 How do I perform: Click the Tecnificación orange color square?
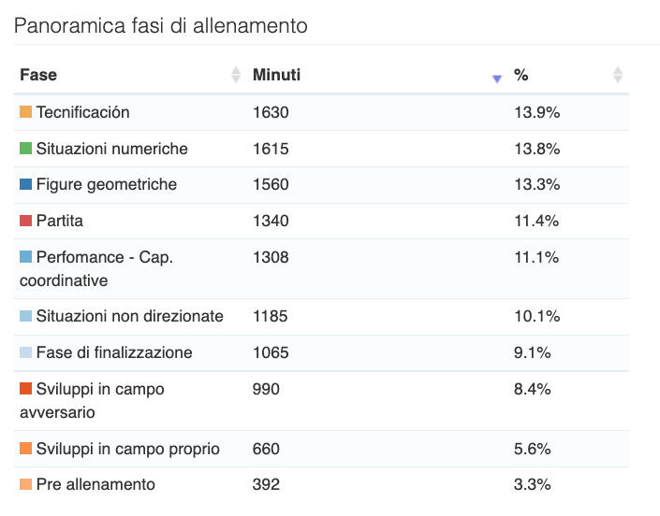[x=26, y=112]
